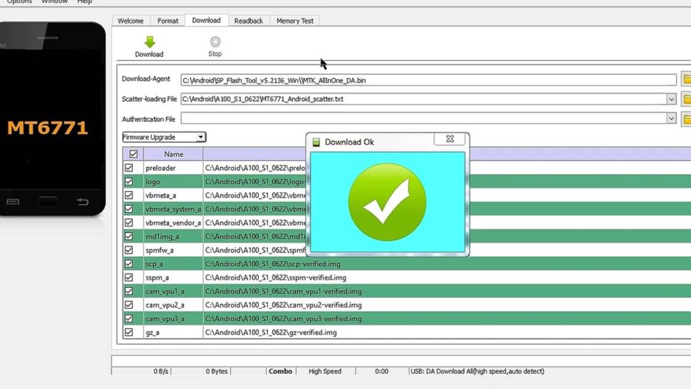Open the Options menu

point(20,2)
